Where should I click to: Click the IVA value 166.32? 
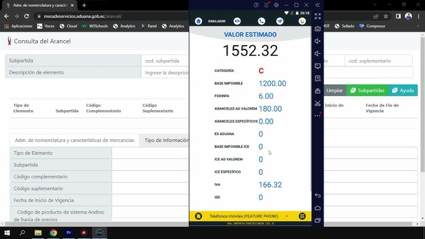click(270, 185)
